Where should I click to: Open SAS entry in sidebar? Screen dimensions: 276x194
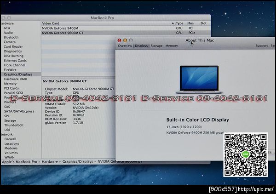[x=7, y=107]
